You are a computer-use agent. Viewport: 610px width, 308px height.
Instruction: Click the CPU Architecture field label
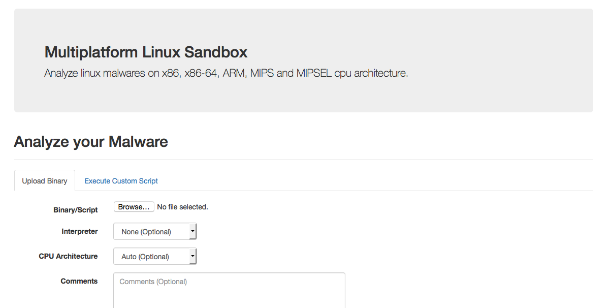click(x=68, y=256)
